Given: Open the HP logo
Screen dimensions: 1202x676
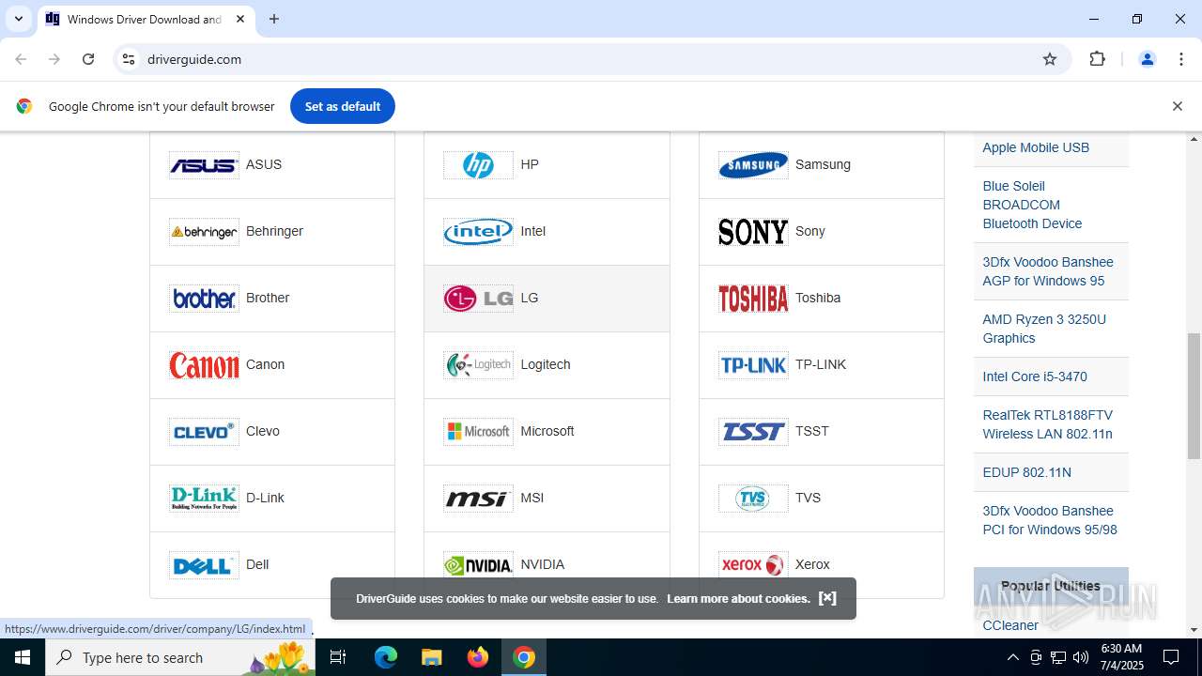Looking at the screenshot, I should pos(478,165).
